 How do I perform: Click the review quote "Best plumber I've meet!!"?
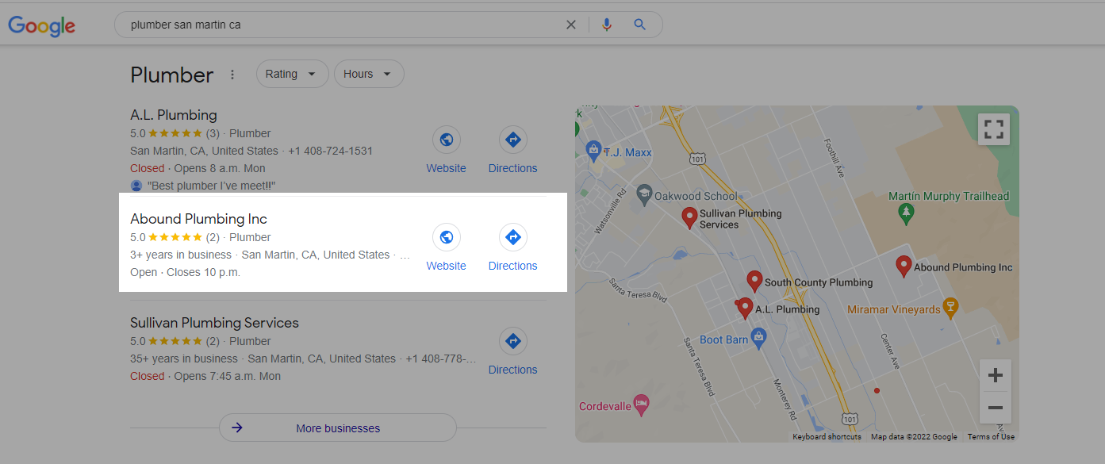click(211, 186)
